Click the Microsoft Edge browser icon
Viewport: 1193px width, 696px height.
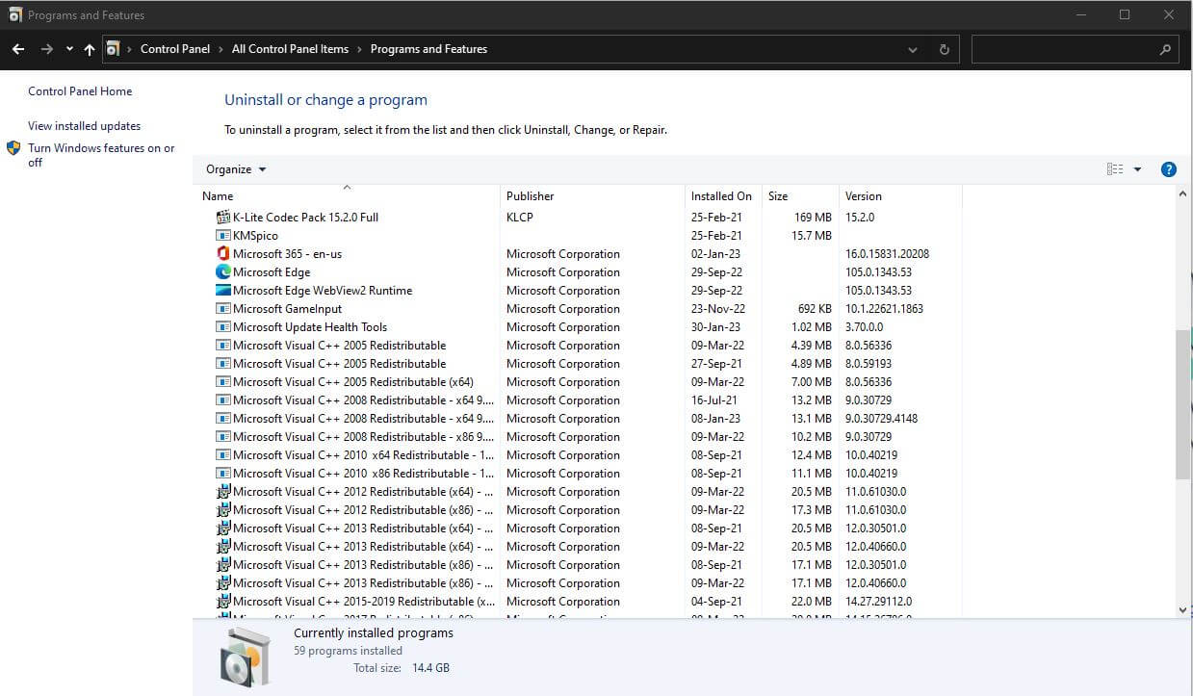(223, 272)
